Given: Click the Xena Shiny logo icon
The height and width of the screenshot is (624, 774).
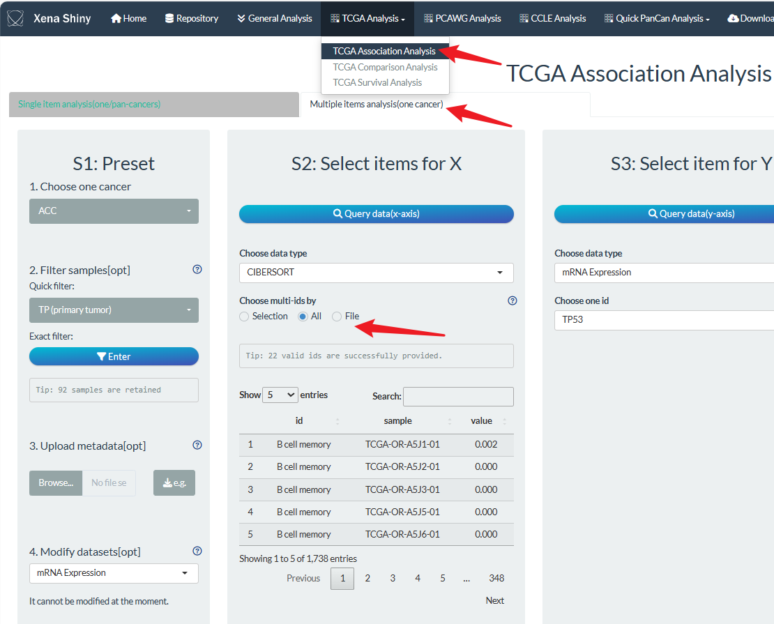Looking at the screenshot, I should coord(16,19).
